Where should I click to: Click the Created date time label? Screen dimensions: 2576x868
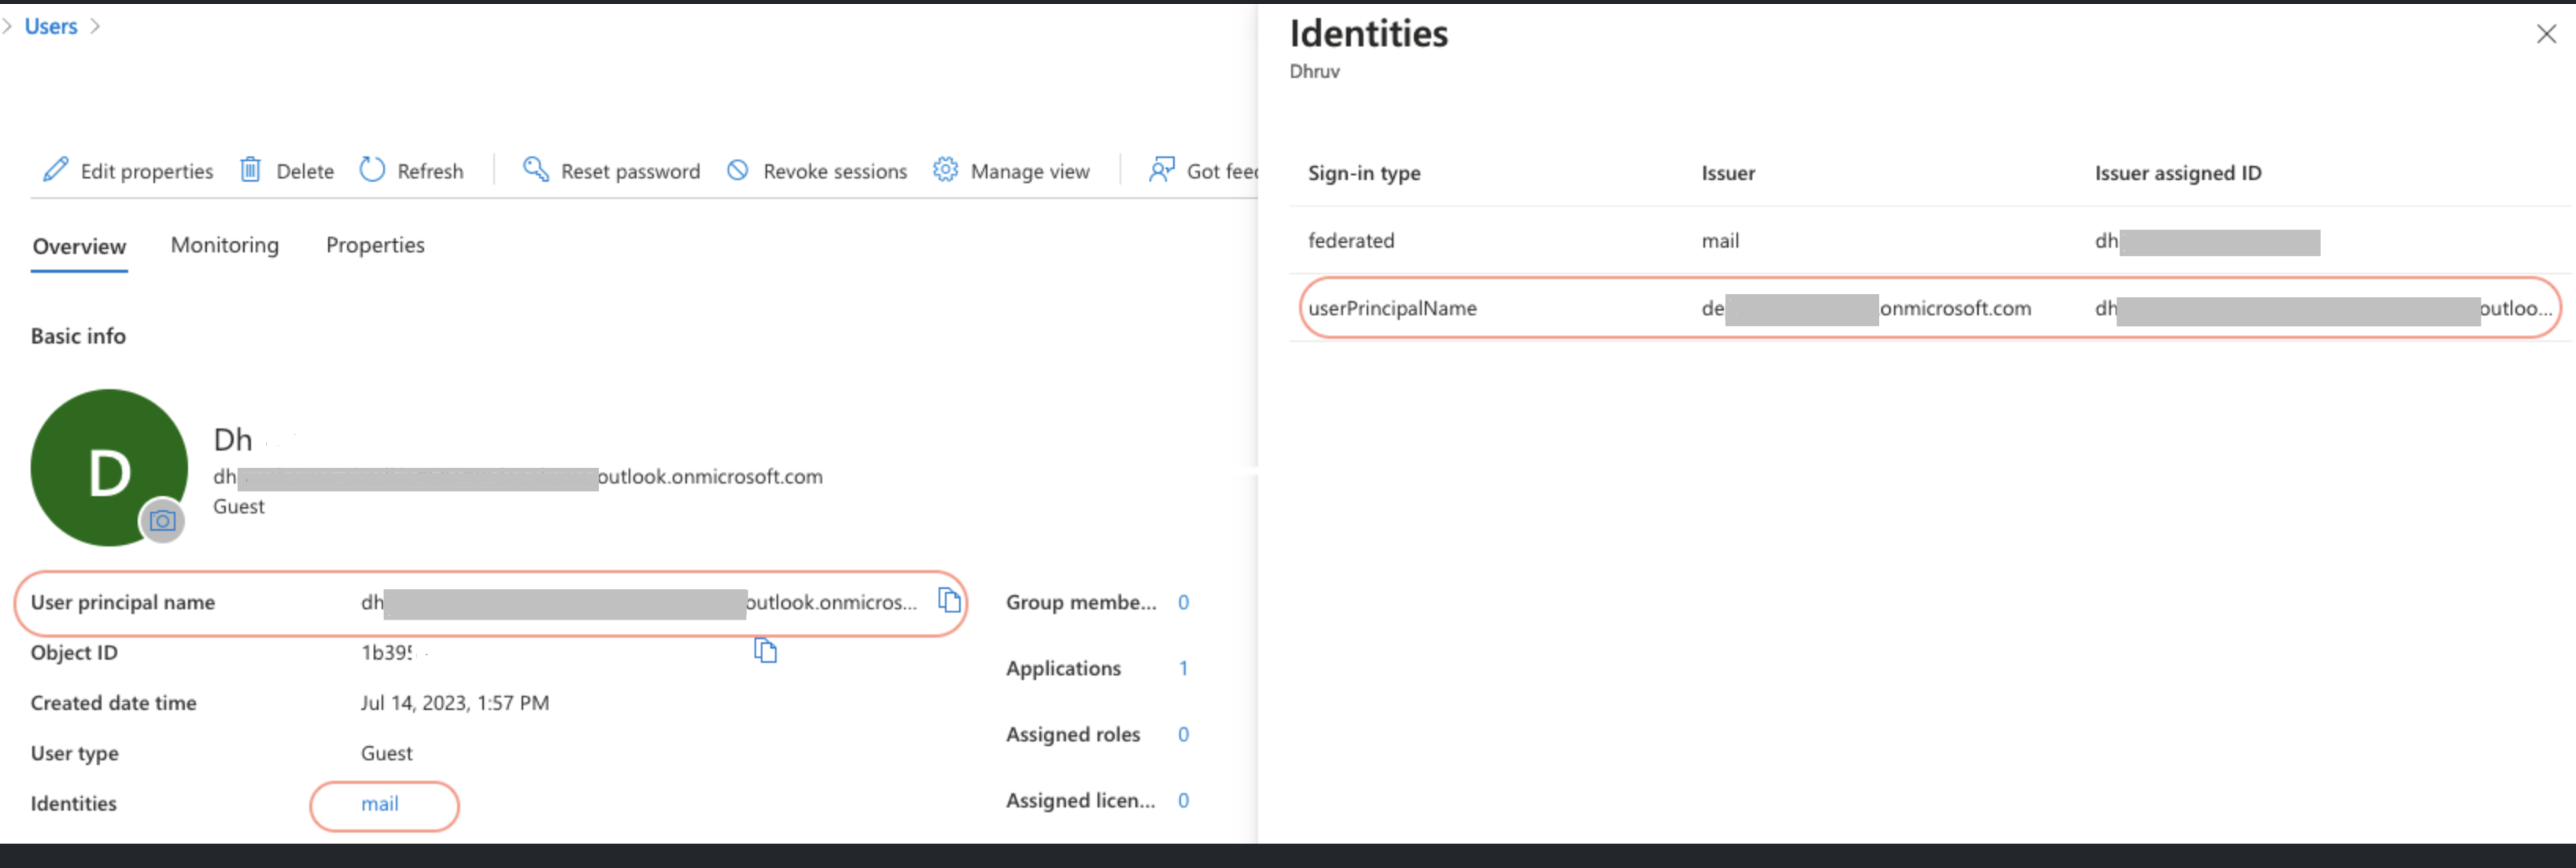click(x=114, y=703)
